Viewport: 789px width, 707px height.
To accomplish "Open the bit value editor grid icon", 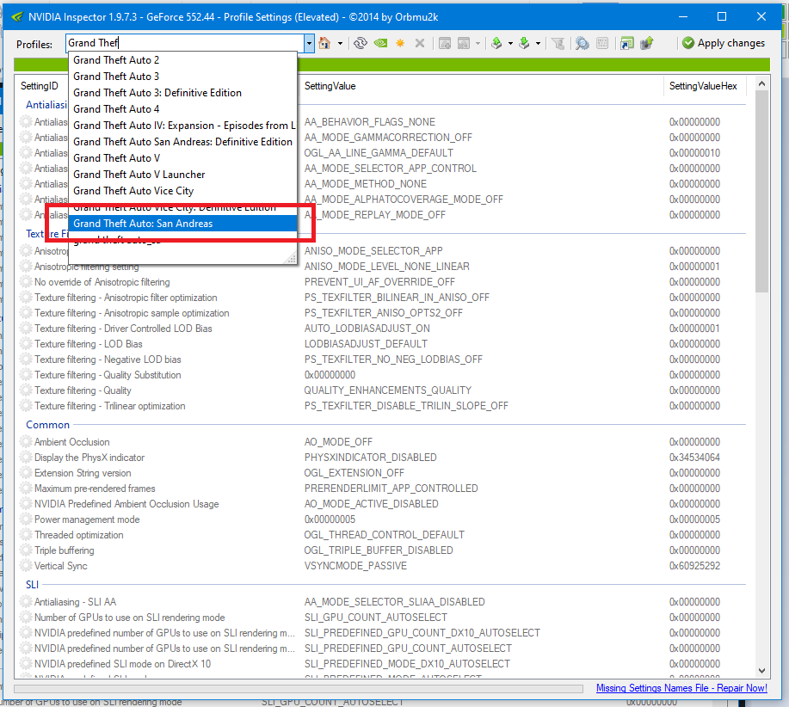I will pyautogui.click(x=601, y=43).
